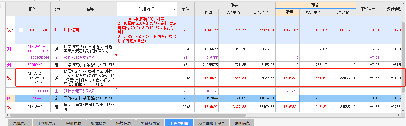Select the 审定 quantity 13.5229
Screen dimensions: 406x126
[x=287, y=91]
